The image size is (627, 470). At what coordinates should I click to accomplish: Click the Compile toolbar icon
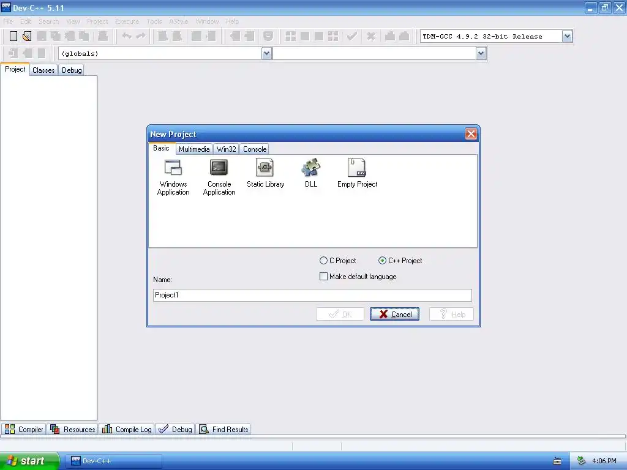click(291, 36)
